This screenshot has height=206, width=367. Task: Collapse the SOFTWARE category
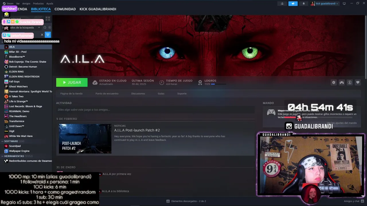click(x=2, y=141)
